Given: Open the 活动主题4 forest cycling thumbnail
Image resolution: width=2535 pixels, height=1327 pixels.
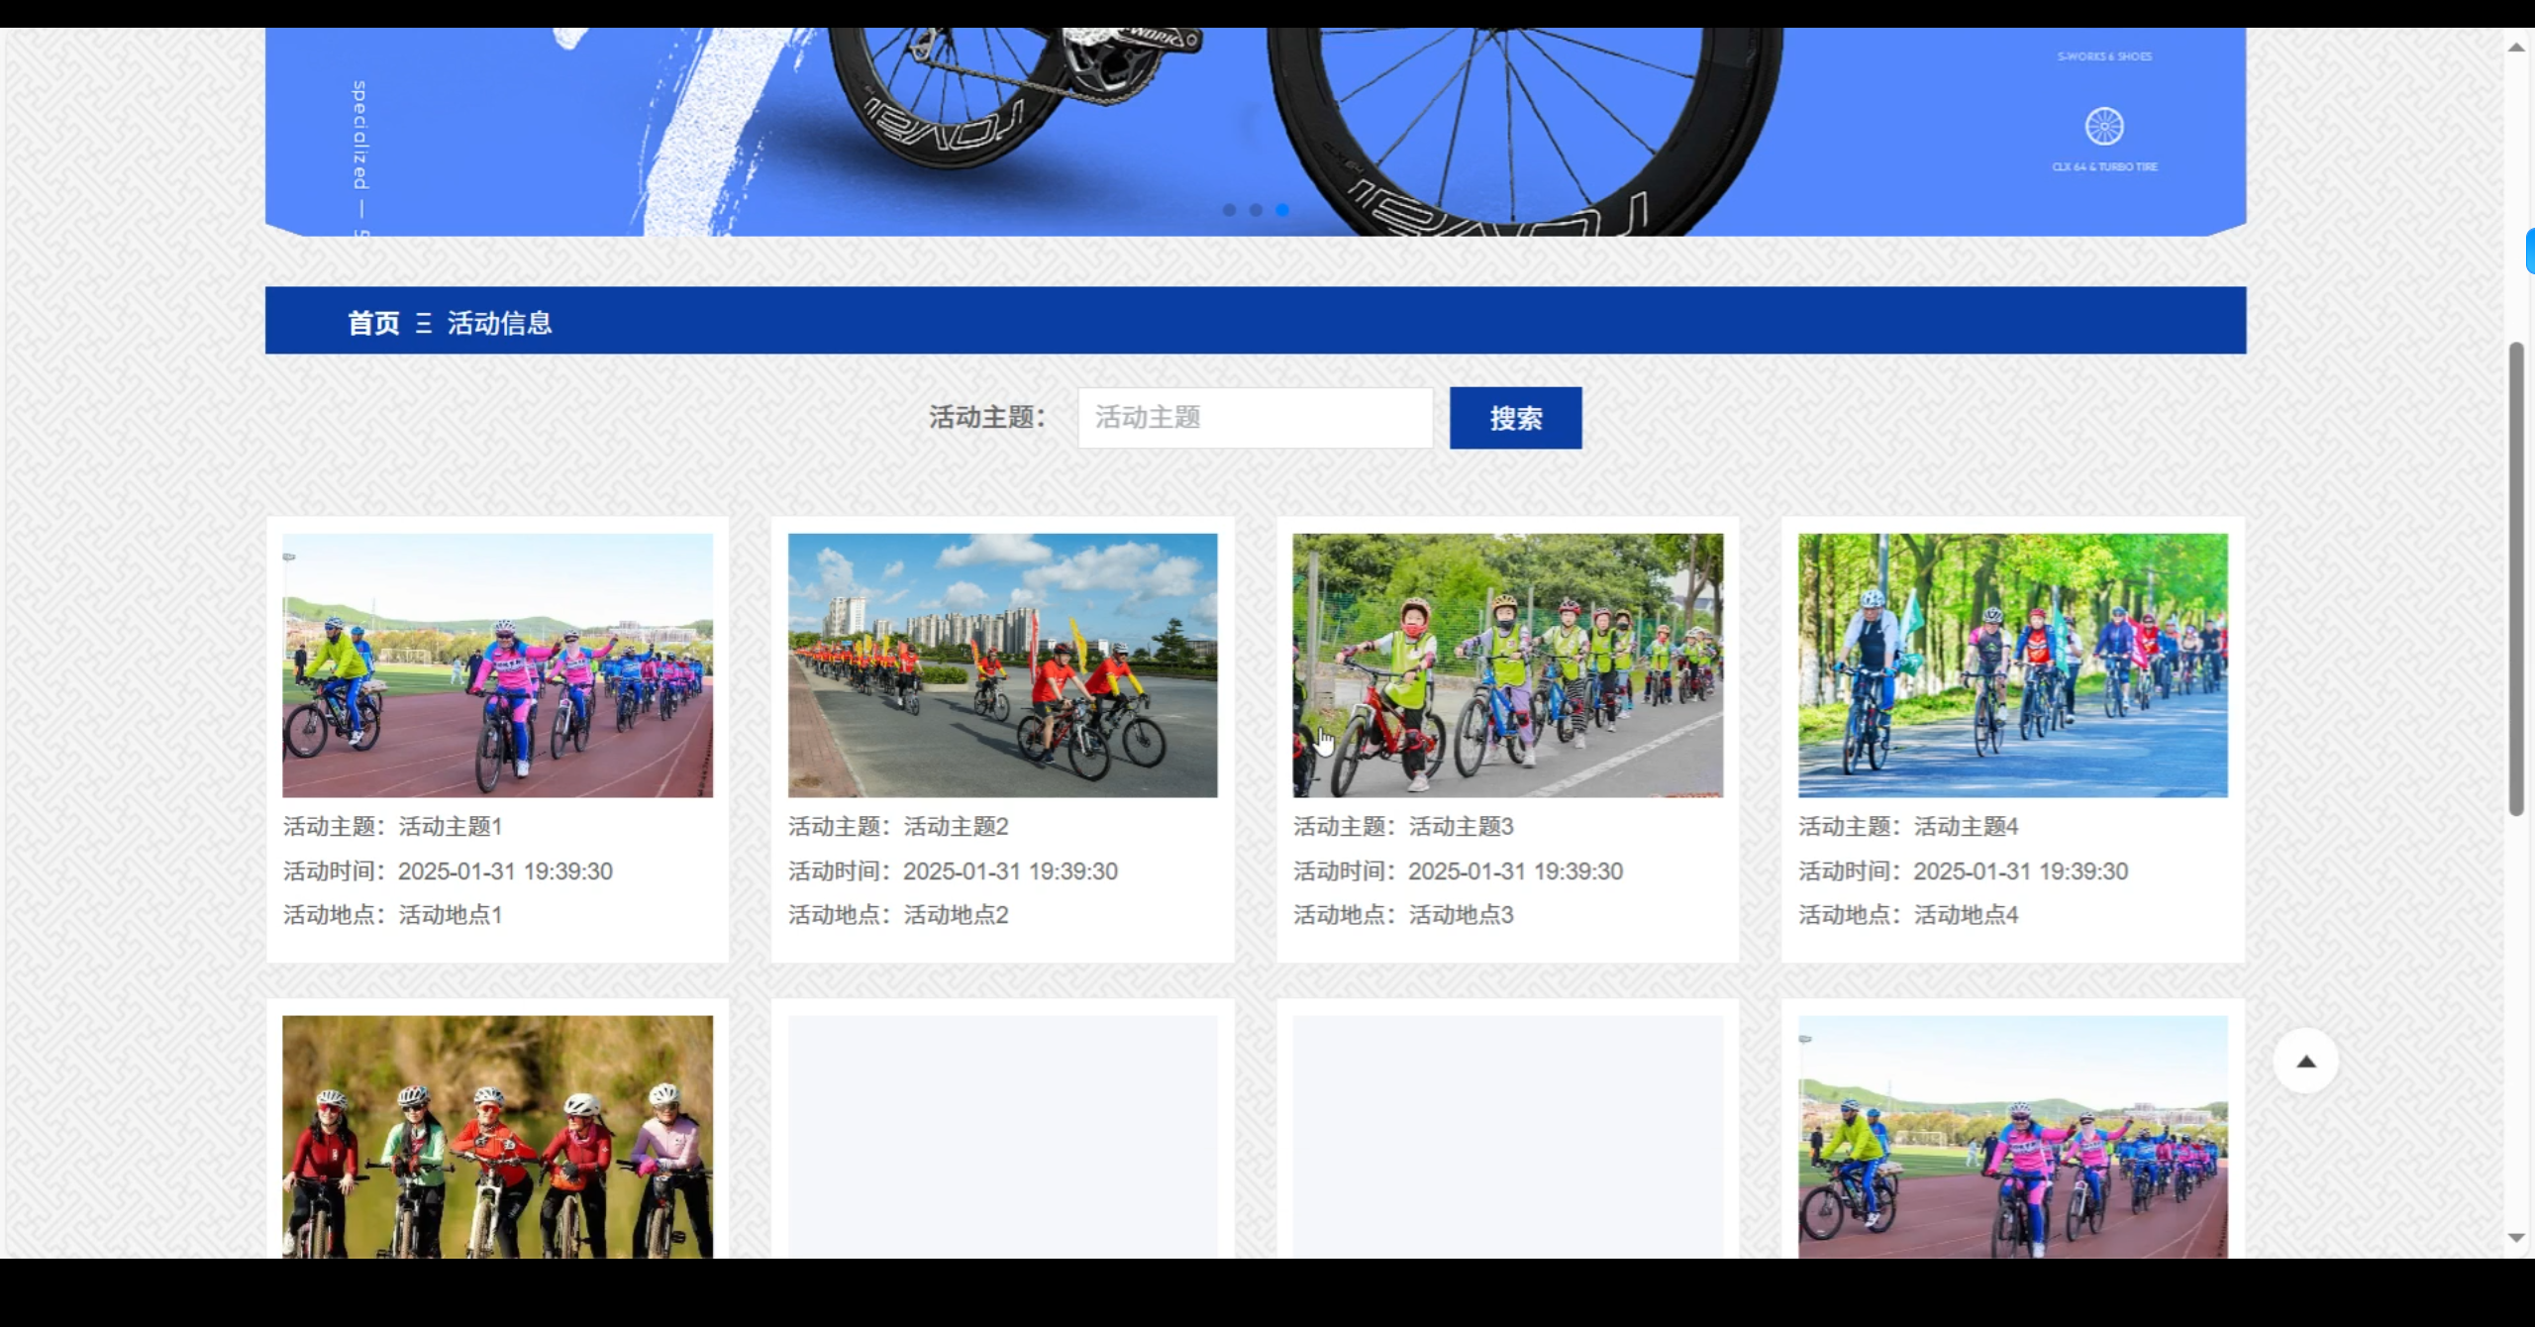Looking at the screenshot, I should 2012,664.
